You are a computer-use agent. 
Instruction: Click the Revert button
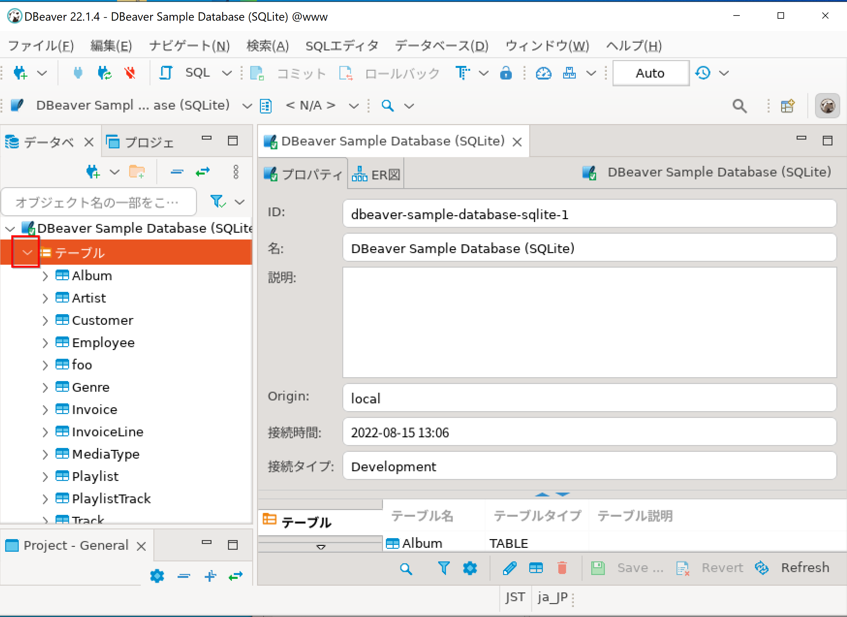tap(709, 568)
